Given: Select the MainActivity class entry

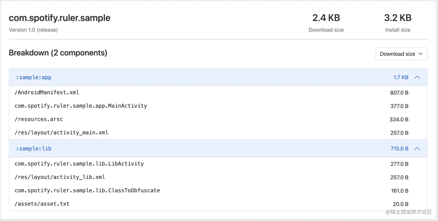Looking at the screenshot, I should 81,106.
